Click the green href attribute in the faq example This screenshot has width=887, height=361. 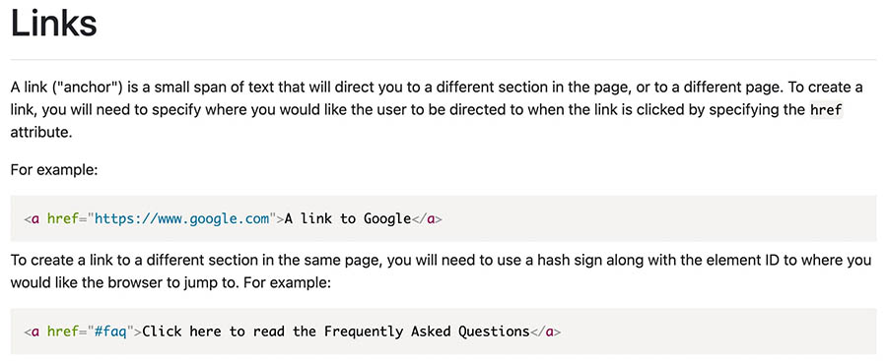(63, 331)
